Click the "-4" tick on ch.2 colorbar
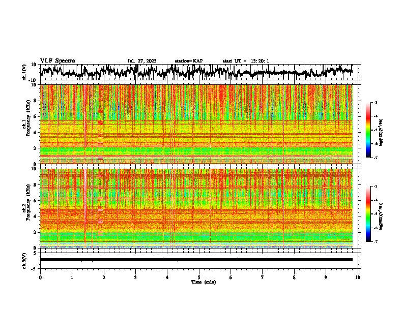Image resolution: width=403 pixels, height=311 pixels. click(376, 200)
